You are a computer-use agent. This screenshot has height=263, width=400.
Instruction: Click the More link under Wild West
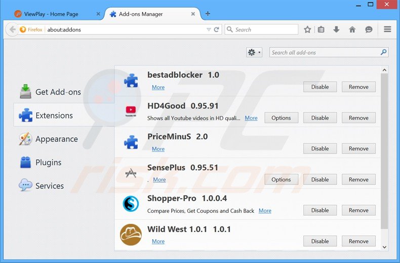coord(158,241)
